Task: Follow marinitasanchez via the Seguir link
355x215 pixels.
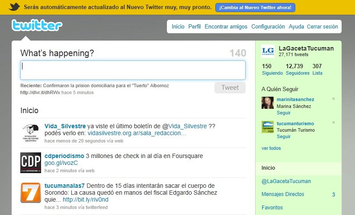Action: click(284, 113)
